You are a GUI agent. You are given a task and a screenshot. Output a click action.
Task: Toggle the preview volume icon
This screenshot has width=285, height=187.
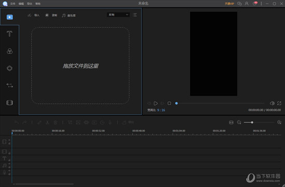coord(272,103)
